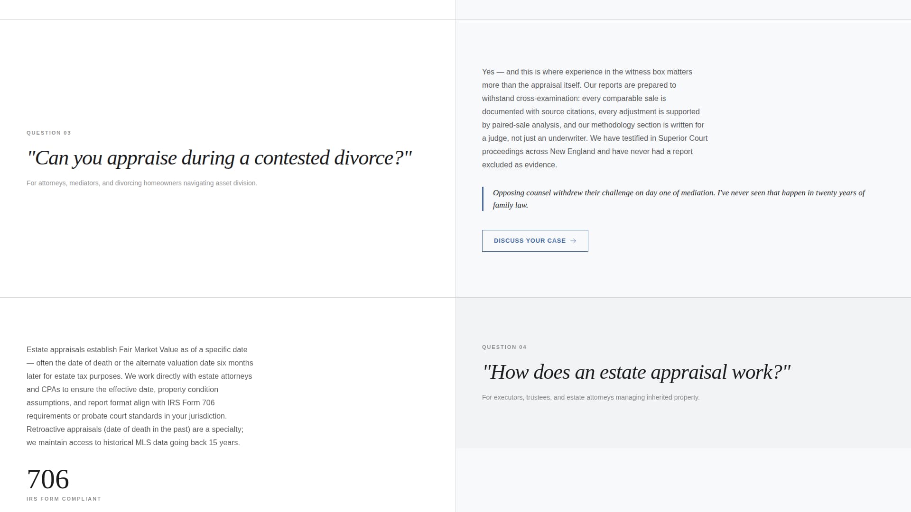Click the phrase IRS Form 706 in paragraph
This screenshot has width=911, height=512.
(x=190, y=402)
